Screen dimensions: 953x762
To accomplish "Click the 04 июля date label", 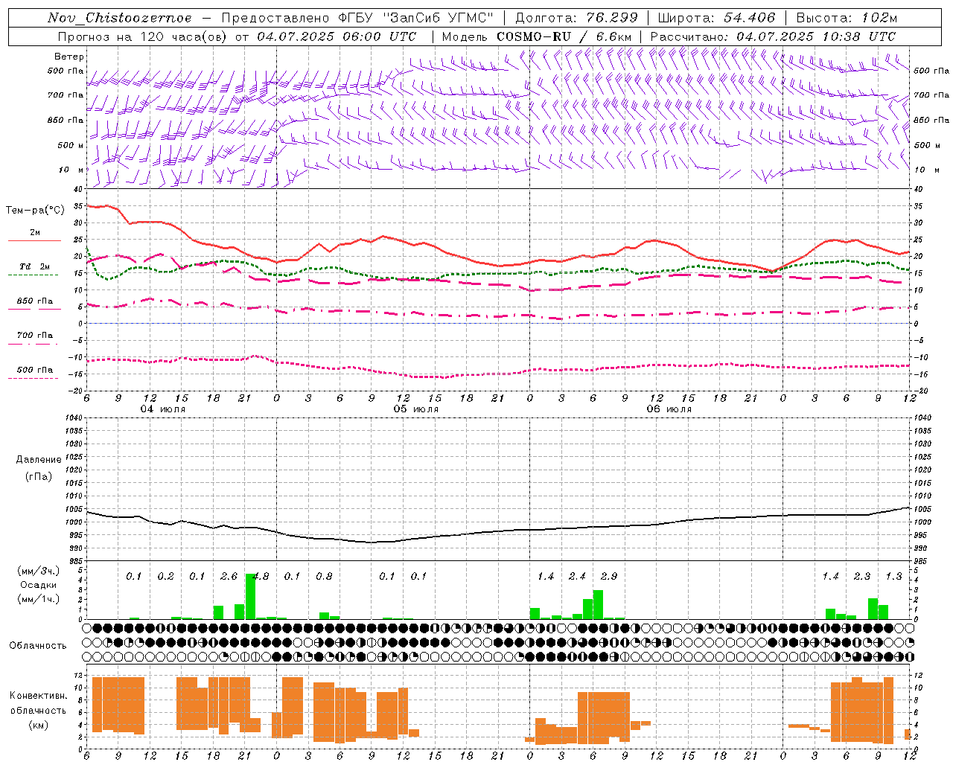I will [163, 409].
